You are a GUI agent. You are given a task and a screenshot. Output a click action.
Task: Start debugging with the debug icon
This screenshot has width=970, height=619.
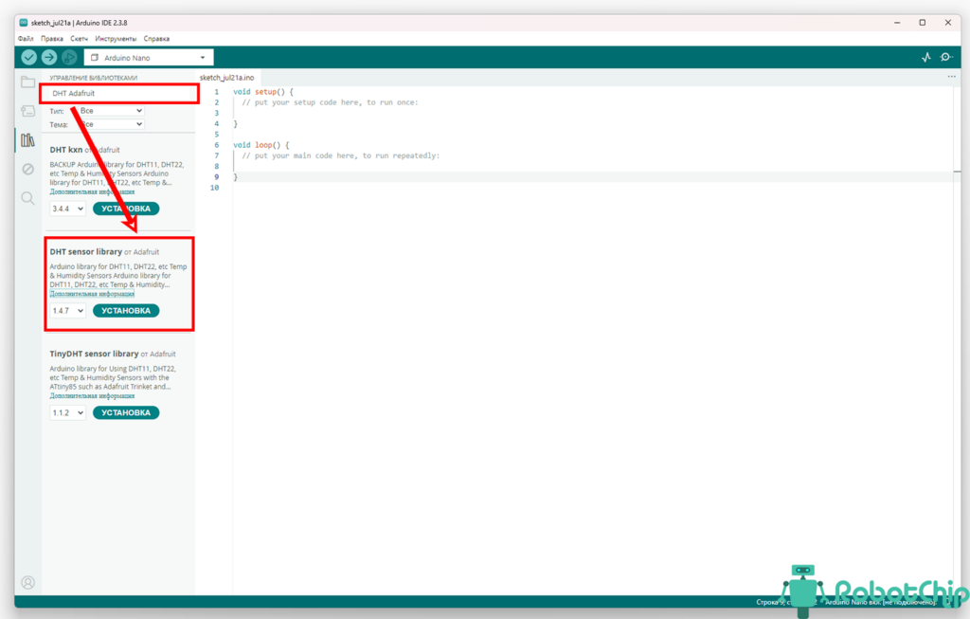point(69,58)
